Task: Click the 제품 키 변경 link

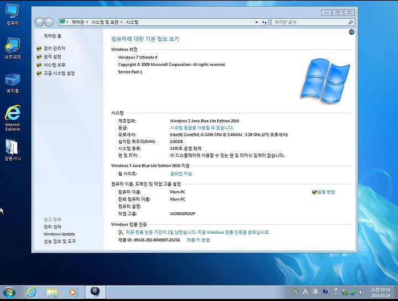Action: click(198, 240)
